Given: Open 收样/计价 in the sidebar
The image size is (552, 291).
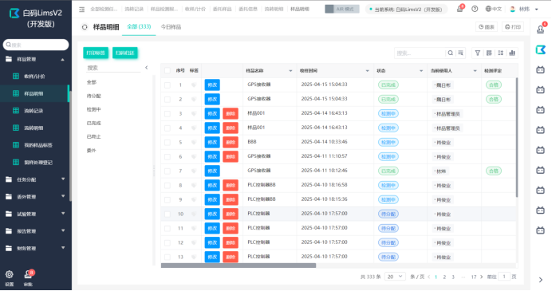Looking at the screenshot, I should click(34, 77).
